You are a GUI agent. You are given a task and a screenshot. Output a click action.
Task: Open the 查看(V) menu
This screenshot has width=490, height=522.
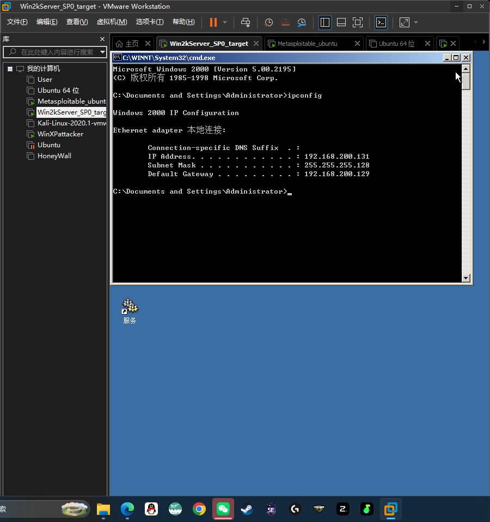77,22
